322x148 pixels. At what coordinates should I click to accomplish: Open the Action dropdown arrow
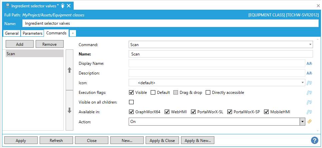pyautogui.click(x=302, y=122)
